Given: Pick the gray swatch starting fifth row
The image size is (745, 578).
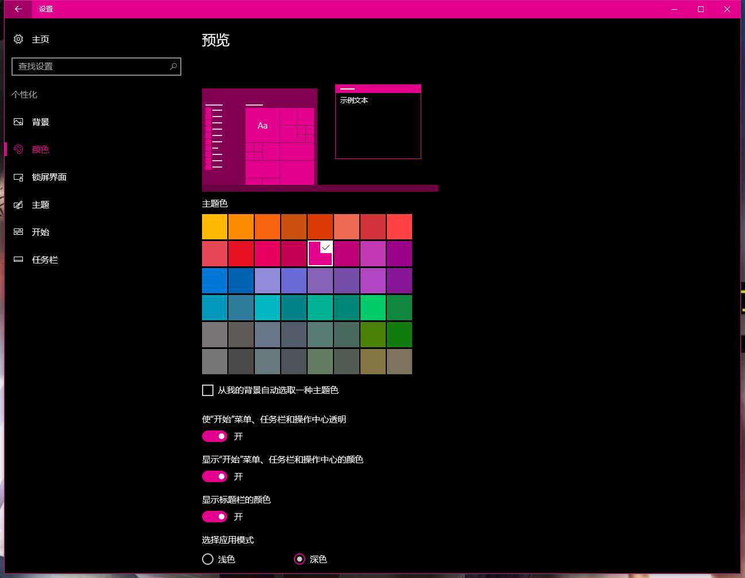Looking at the screenshot, I should tap(215, 335).
